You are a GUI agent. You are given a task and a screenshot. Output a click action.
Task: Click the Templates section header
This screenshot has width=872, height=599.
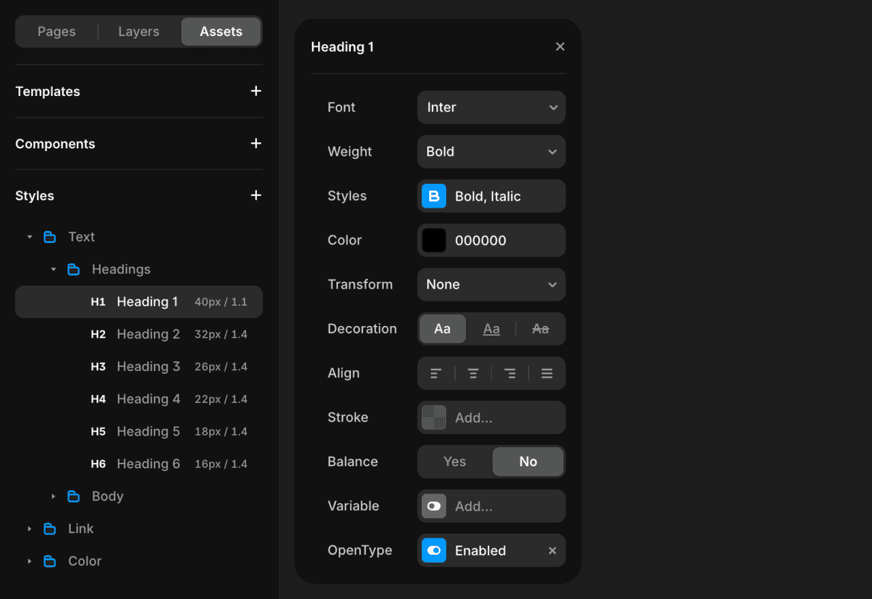point(48,91)
